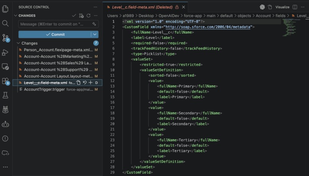Viewport: 309px width, 176px height.
Task: Open Source Control panel ellipsis menu
Action: 95,7
